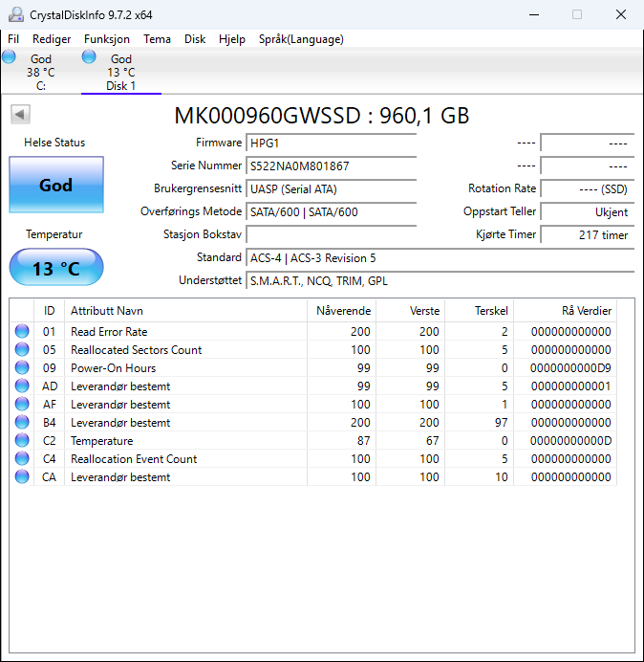Open the Funksjon menu
The image size is (644, 662).
coord(107,39)
